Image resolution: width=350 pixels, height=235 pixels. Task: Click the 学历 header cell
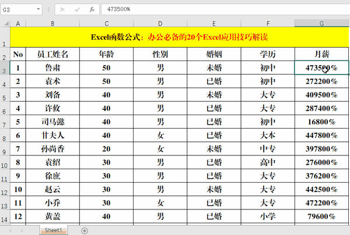268,54
